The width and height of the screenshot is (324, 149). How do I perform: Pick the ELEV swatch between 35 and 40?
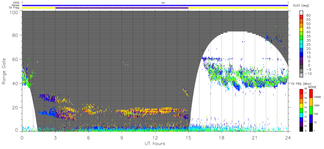coord(301,34)
